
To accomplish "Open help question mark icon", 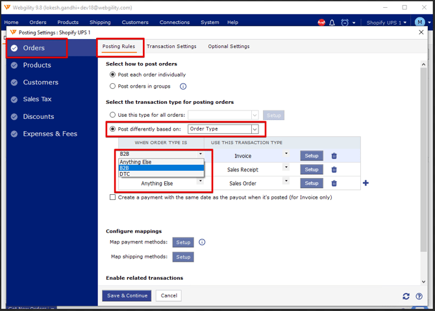I will tap(419, 296).
